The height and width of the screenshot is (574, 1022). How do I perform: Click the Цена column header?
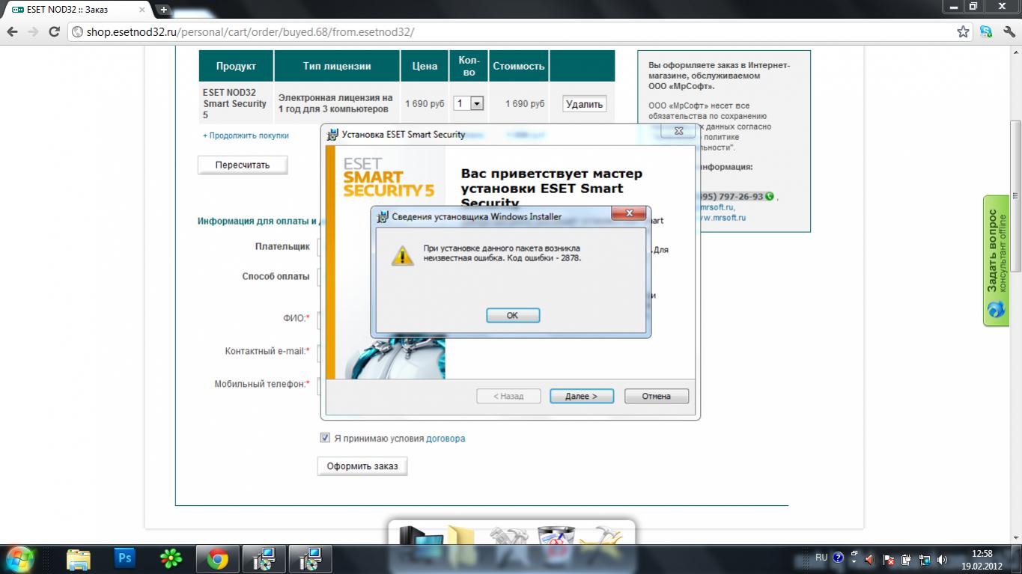pos(425,66)
